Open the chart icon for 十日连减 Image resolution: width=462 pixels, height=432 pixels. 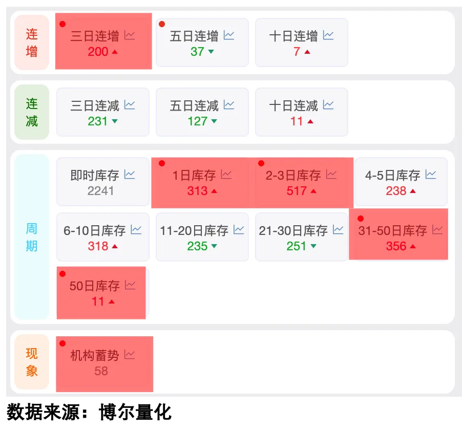click(328, 105)
